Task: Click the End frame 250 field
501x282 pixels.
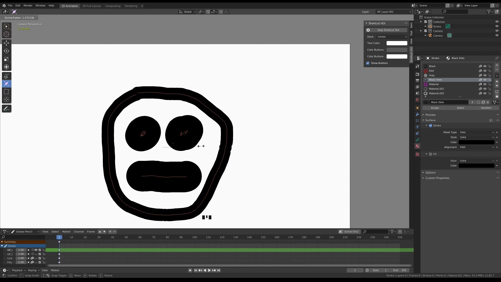Action: point(400,270)
